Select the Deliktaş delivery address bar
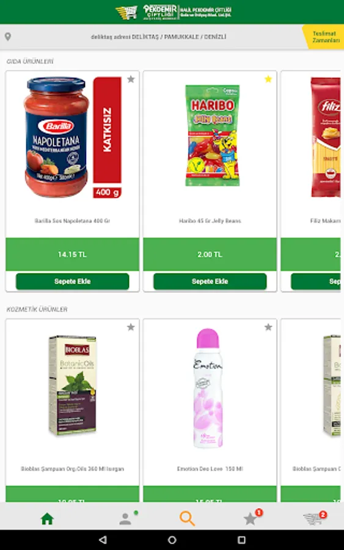The image size is (344, 550). (x=158, y=37)
